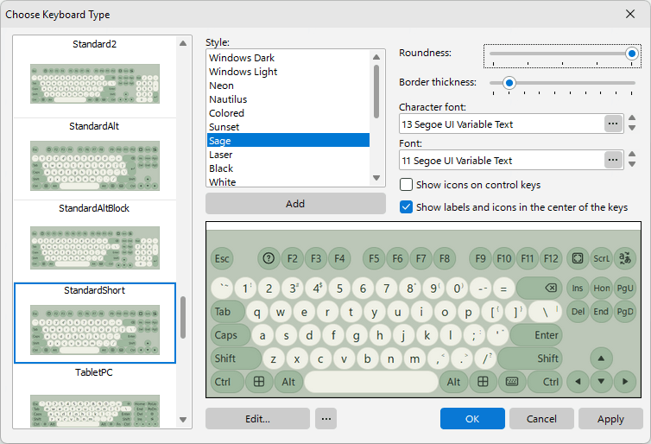Click the Enter key in keyboard preview
This screenshot has height=444, width=651.
(x=537, y=335)
